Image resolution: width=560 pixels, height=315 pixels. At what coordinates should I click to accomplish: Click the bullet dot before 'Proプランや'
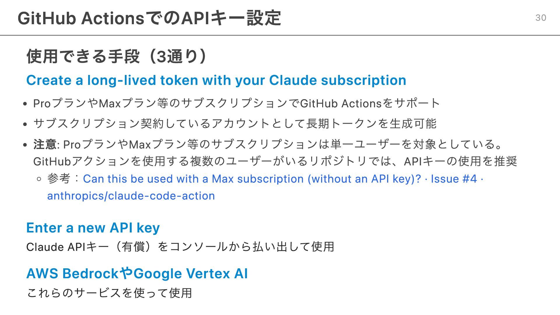coord(25,104)
